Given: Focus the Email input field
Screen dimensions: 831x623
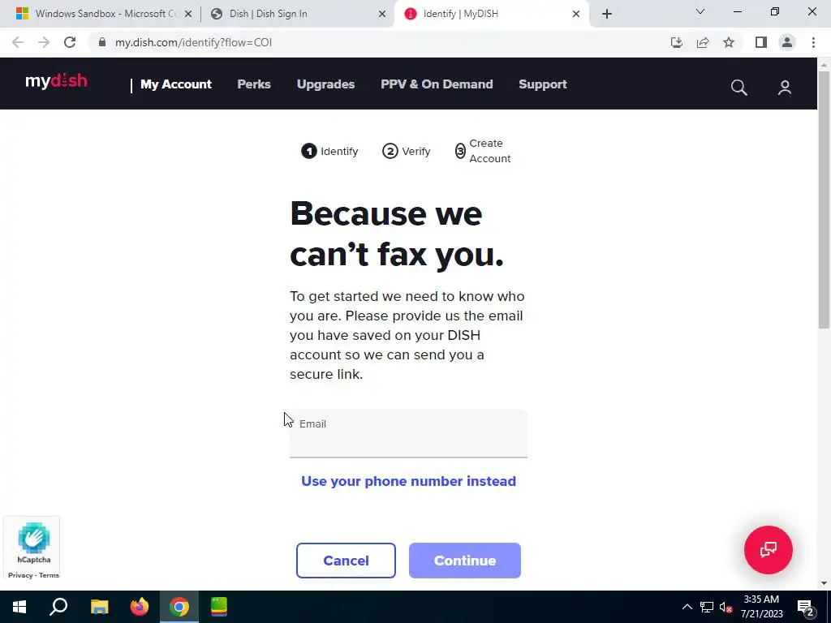Looking at the screenshot, I should [x=408, y=433].
